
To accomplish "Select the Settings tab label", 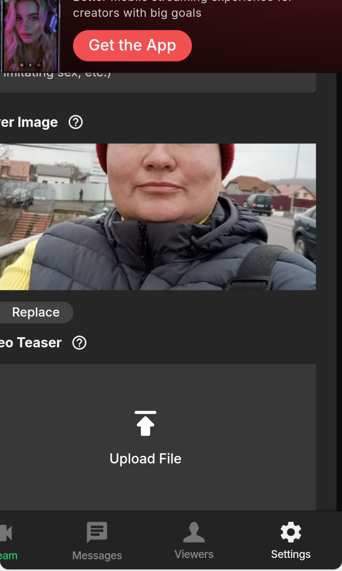I will (291, 554).
